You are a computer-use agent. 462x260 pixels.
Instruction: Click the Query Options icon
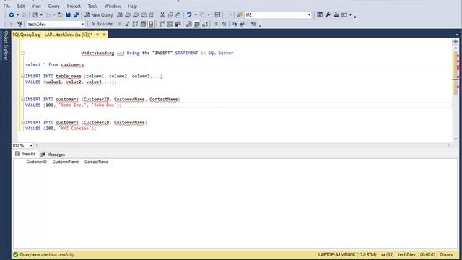tap(143, 24)
